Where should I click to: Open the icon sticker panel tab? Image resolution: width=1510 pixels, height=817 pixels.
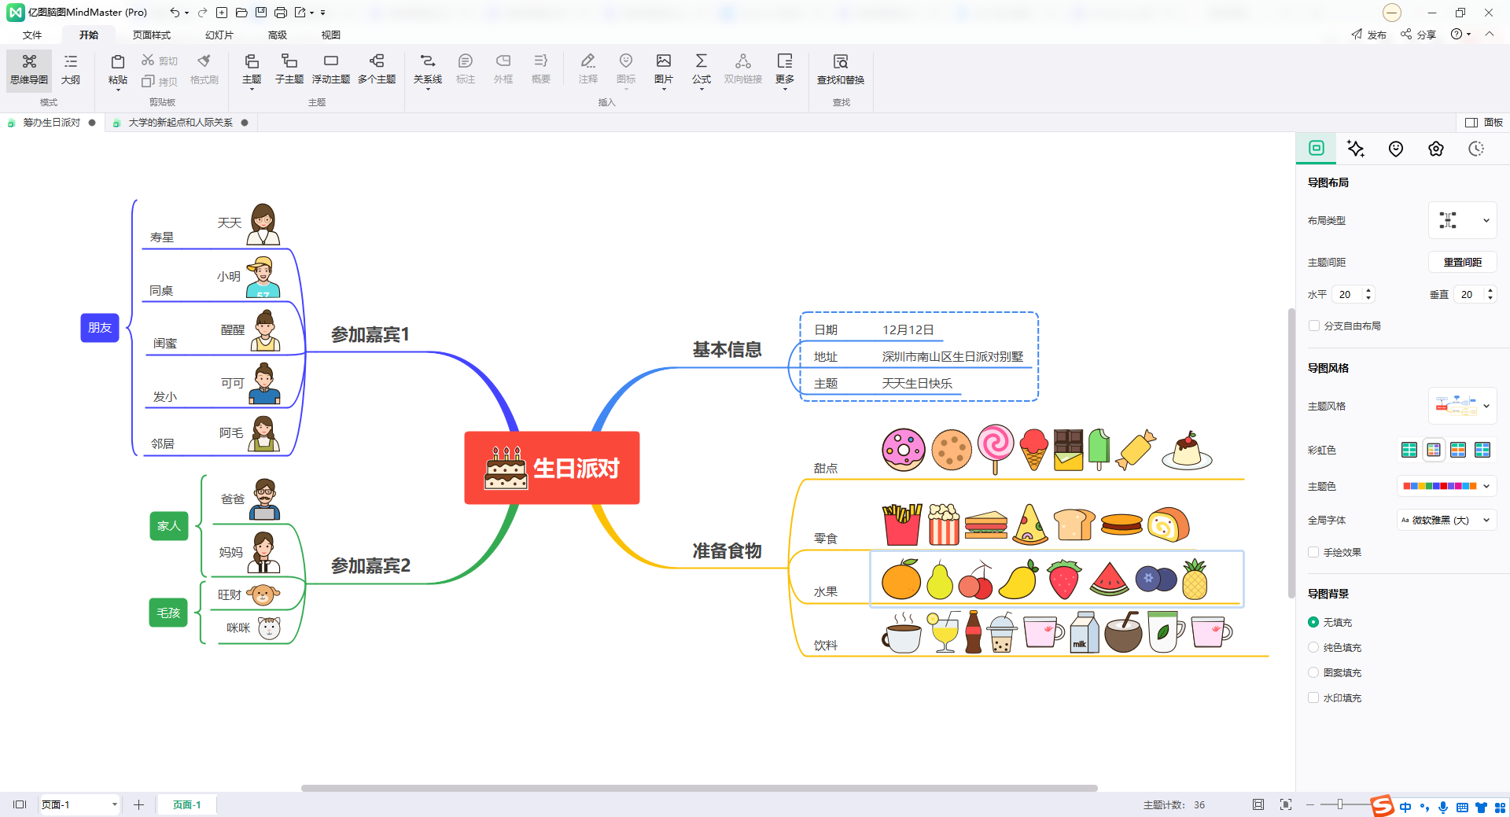tap(1396, 149)
